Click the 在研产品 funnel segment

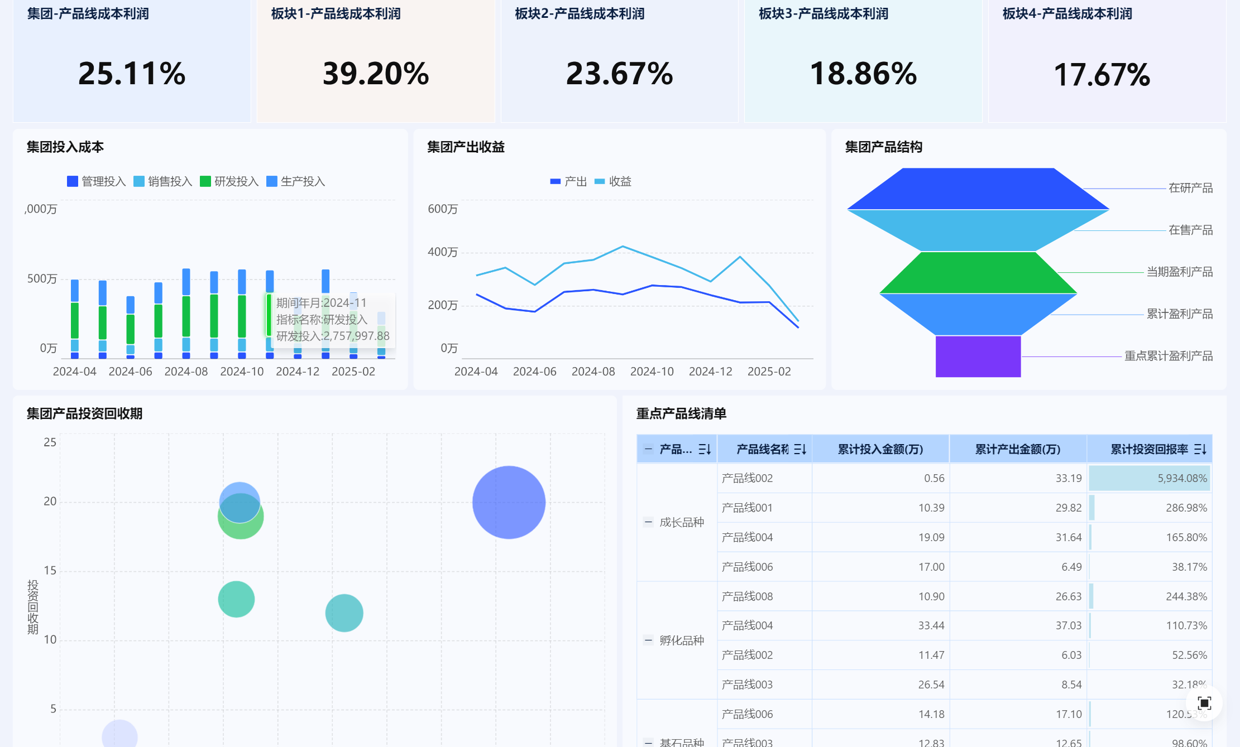coord(978,189)
